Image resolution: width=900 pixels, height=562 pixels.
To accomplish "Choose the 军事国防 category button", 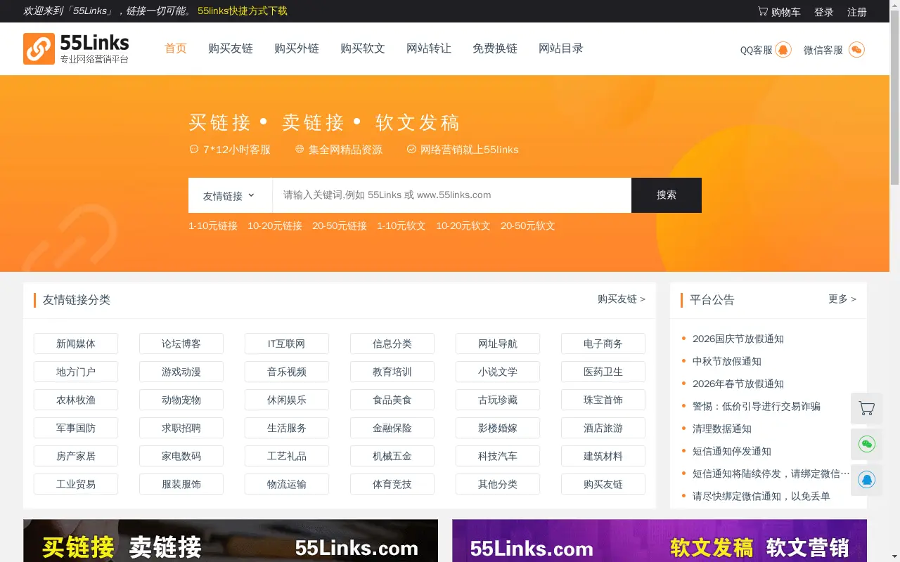I will tap(76, 428).
